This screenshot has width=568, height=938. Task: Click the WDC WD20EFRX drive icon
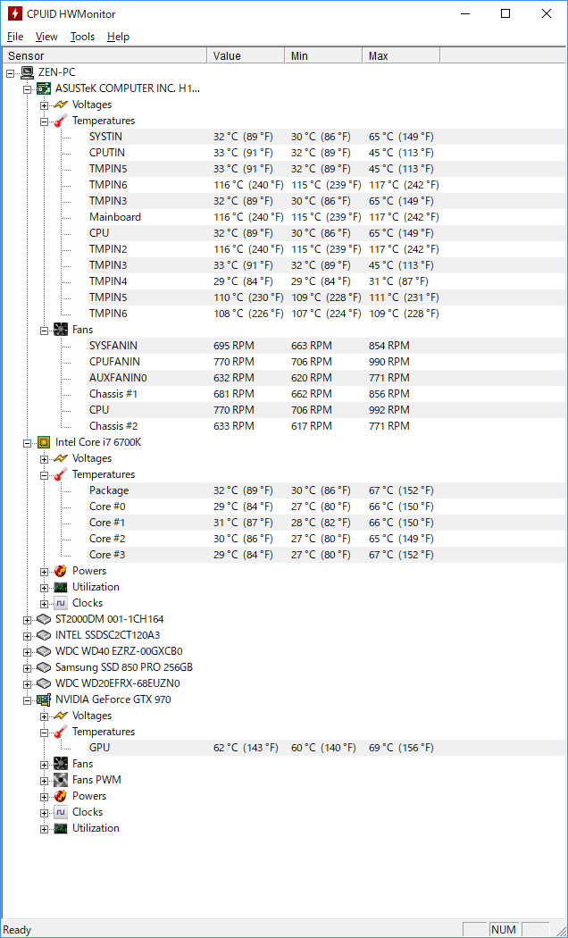[44, 683]
